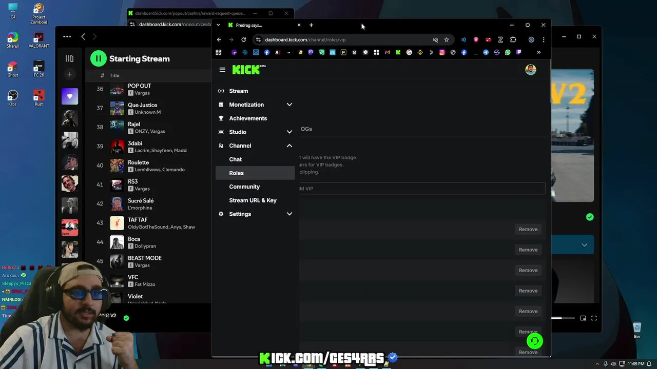Reload the Kick dashboard page
Screen dimensions: 657x369
244,39
